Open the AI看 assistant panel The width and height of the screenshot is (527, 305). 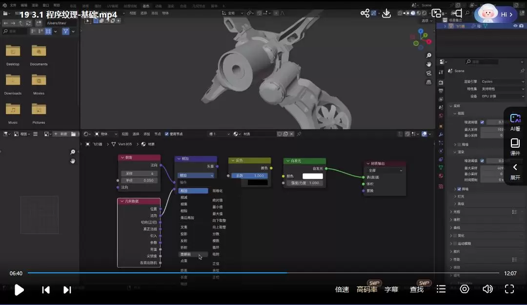coord(515,122)
